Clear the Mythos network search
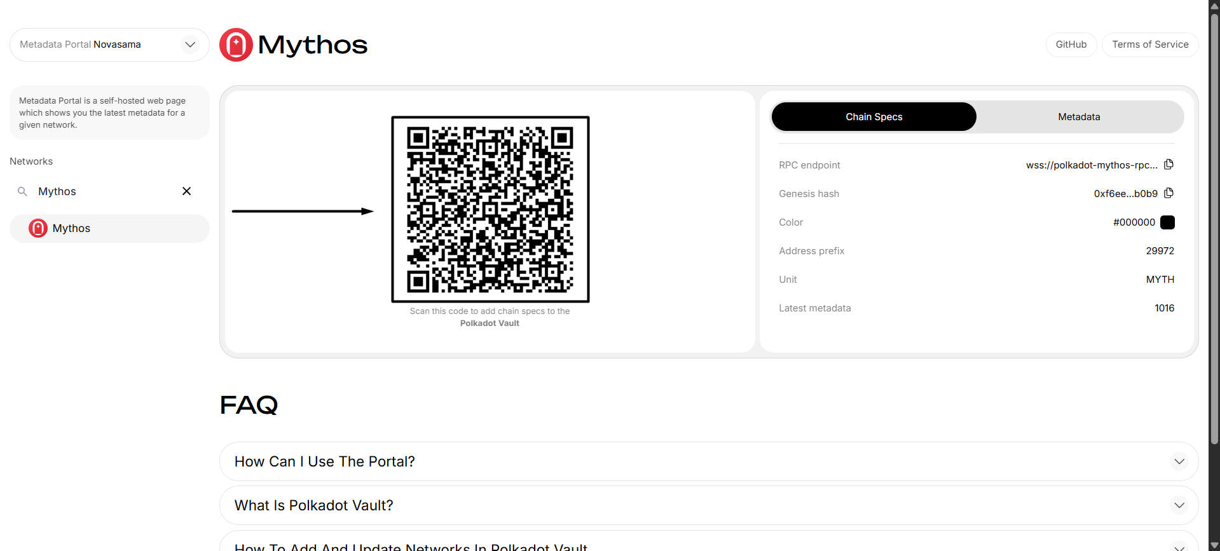Screen dimensions: 1220x551 (186, 191)
